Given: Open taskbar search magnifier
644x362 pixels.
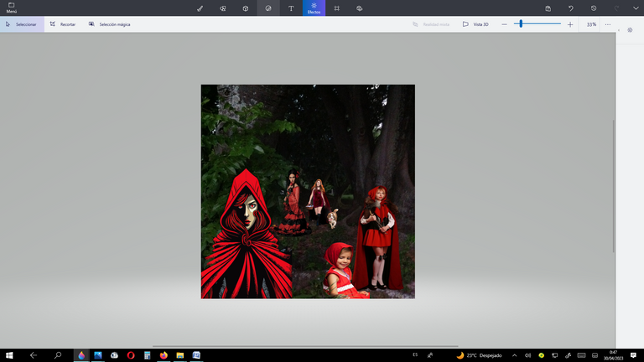Looking at the screenshot, I should pyautogui.click(x=58, y=355).
